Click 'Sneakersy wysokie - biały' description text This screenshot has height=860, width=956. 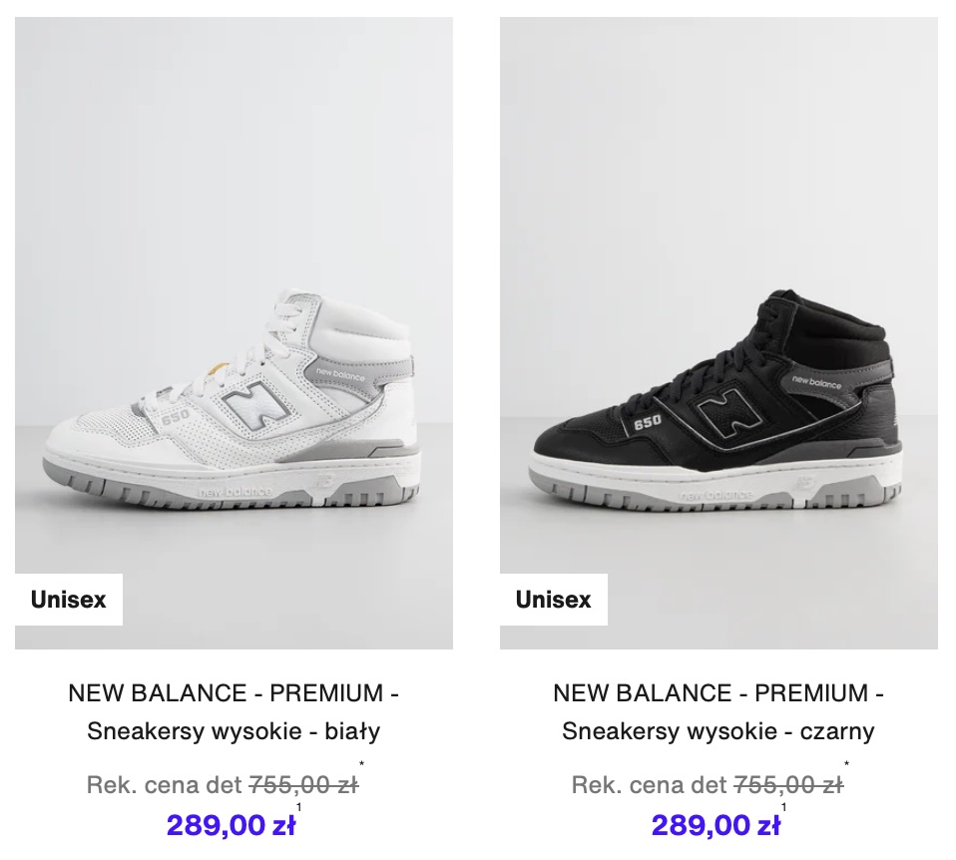(234, 730)
